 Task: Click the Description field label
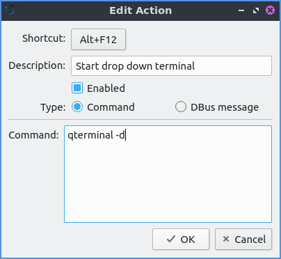tap(37, 65)
